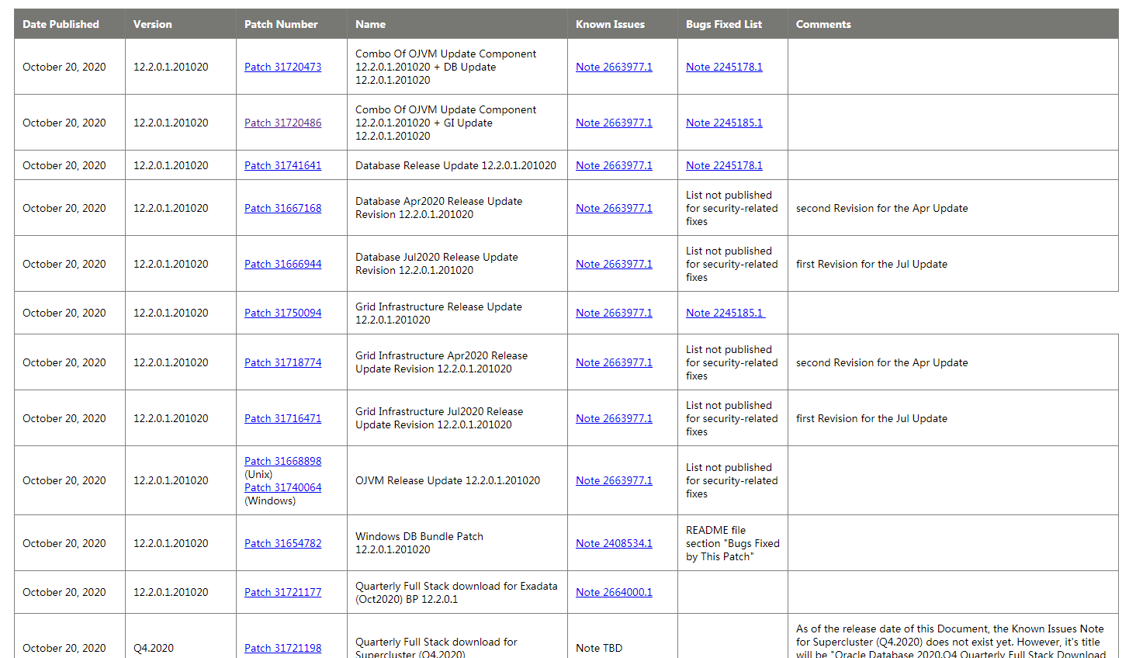The height and width of the screenshot is (658, 1129).
Task: Open Note 2663977.1 in Patch 31666944 row
Action: (x=614, y=264)
